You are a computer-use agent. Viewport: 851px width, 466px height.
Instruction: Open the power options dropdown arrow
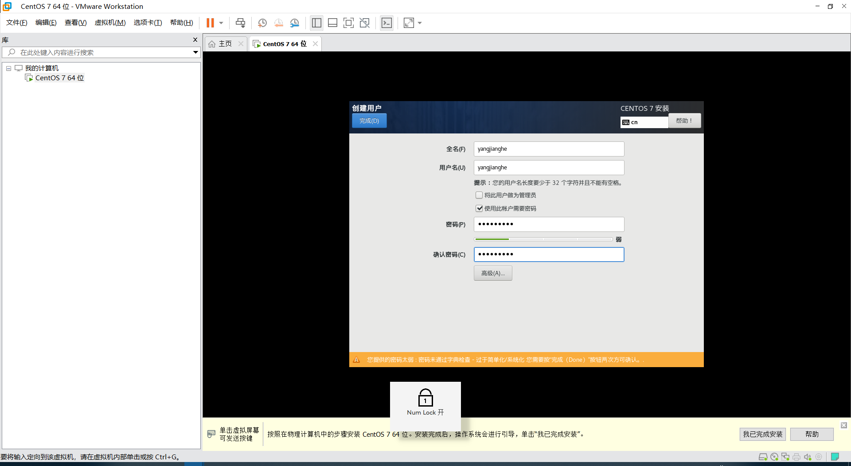point(221,23)
